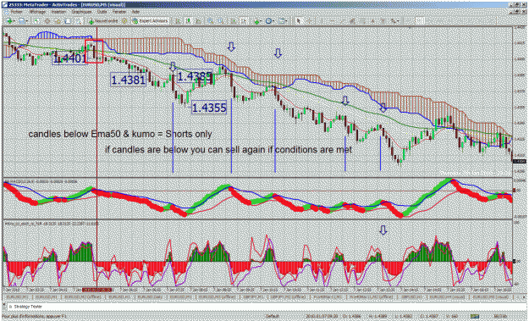Open the Periods clock dropdown
Viewport: 529px width, 321px height.
pyautogui.click(x=270, y=21)
